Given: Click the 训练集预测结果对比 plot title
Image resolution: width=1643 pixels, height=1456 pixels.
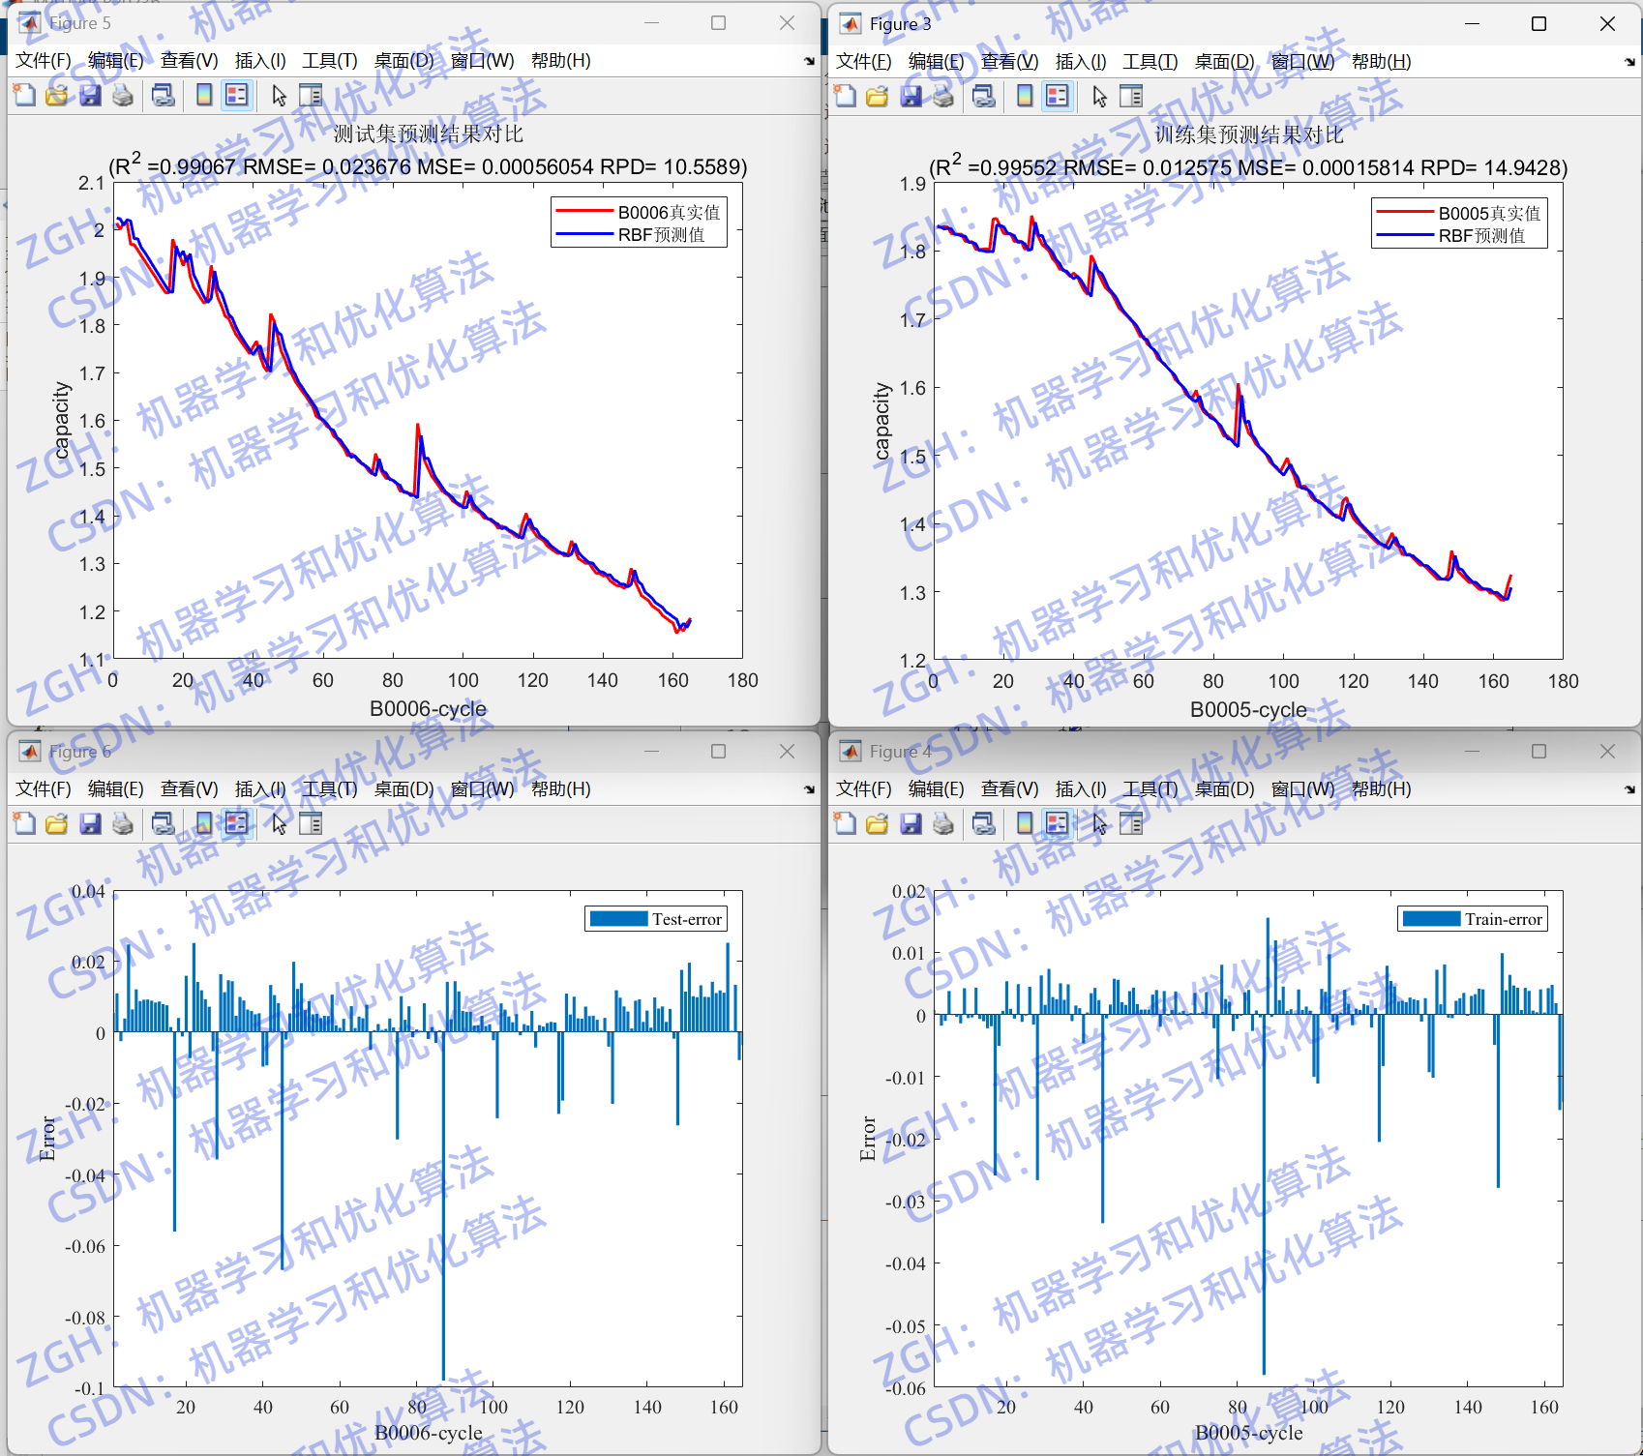Looking at the screenshot, I should (x=1249, y=134).
